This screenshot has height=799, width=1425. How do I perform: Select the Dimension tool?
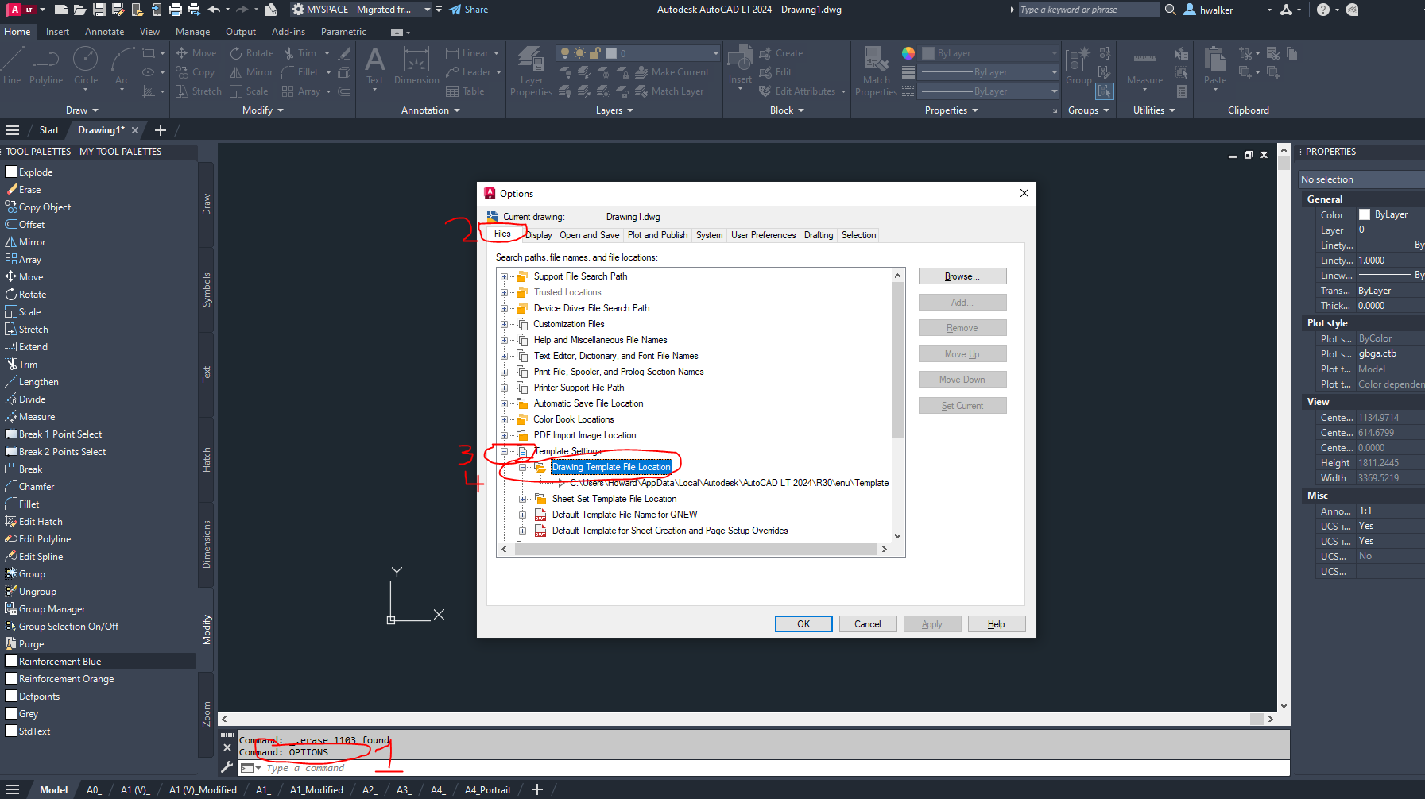[x=416, y=68]
